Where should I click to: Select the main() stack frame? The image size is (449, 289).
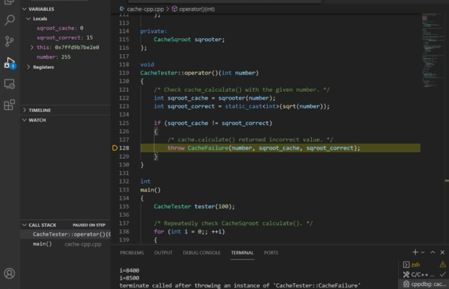point(65,244)
